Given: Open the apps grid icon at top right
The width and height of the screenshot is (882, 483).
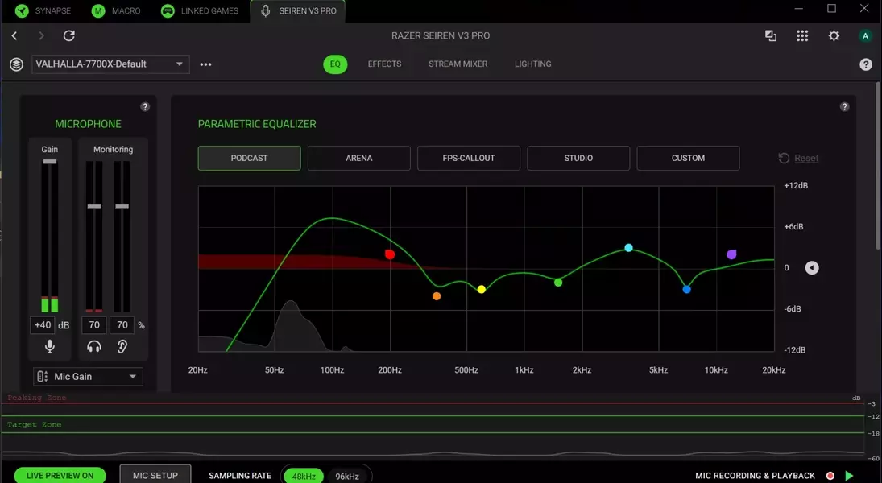Looking at the screenshot, I should pos(802,36).
